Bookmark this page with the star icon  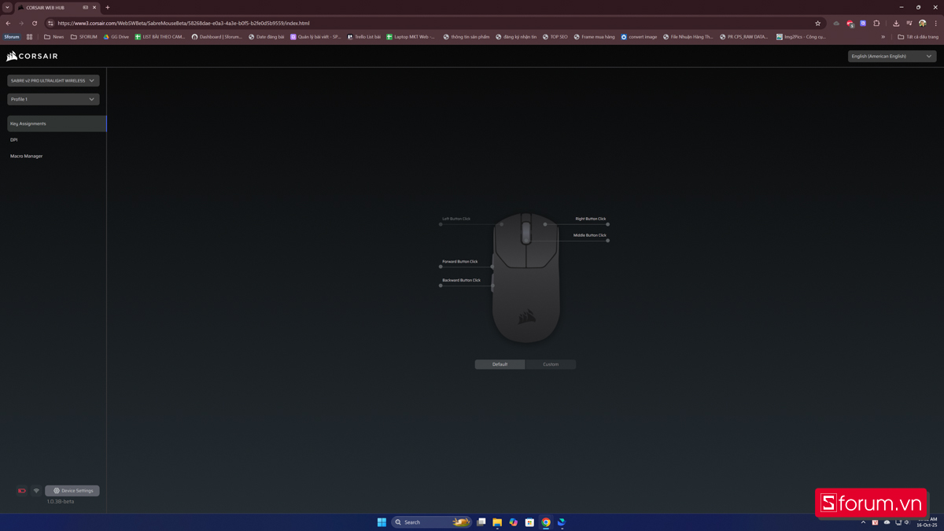click(817, 24)
